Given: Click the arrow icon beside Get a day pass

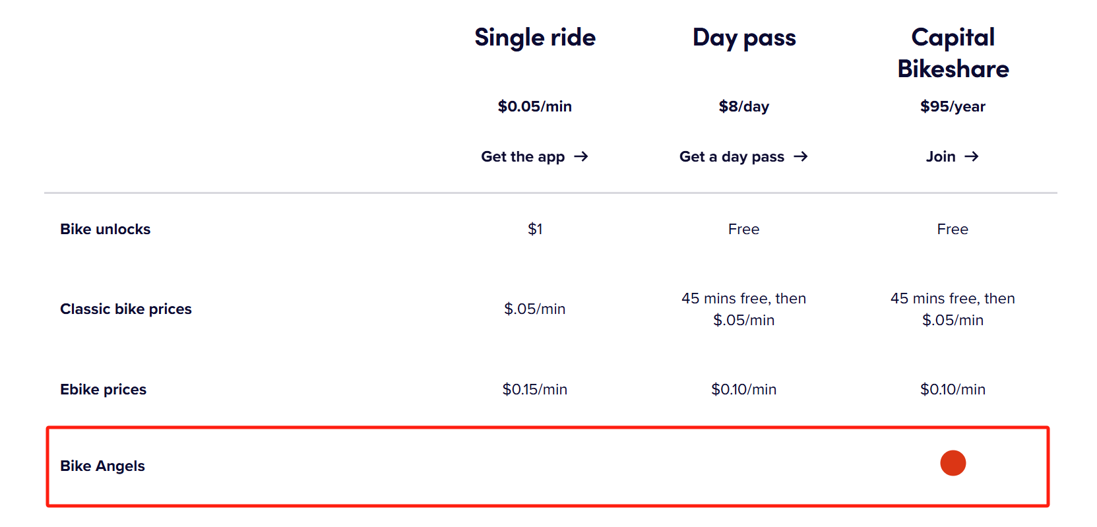Looking at the screenshot, I should click(x=800, y=156).
